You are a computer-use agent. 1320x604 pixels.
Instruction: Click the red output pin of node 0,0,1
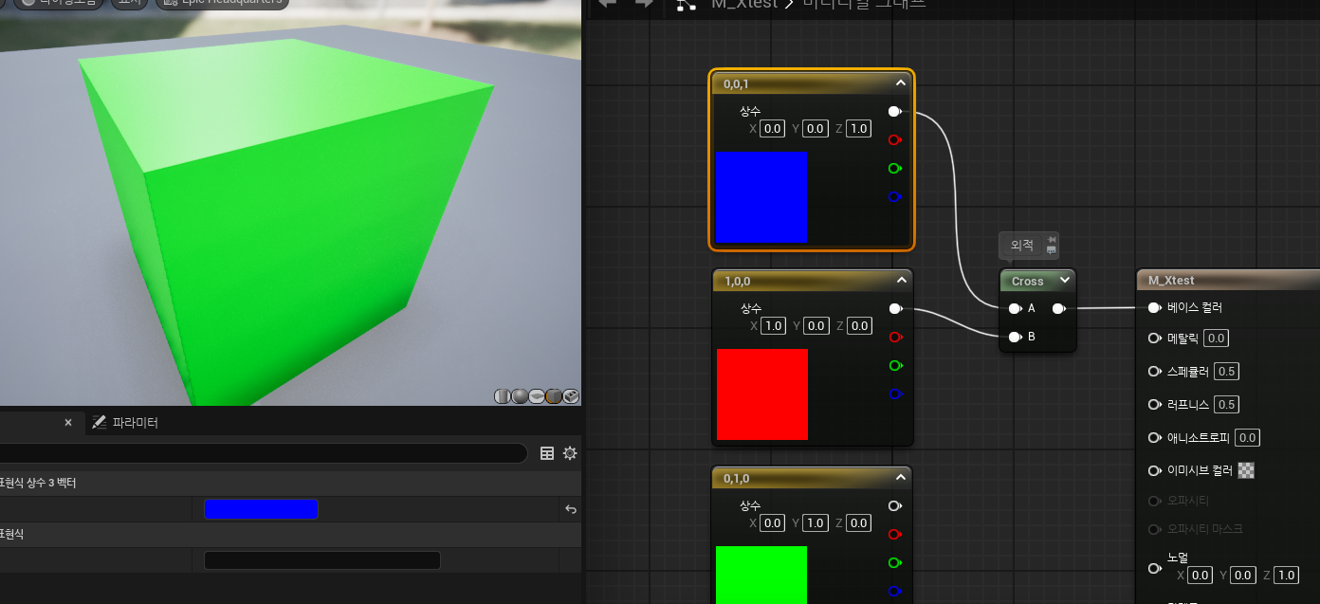(895, 140)
